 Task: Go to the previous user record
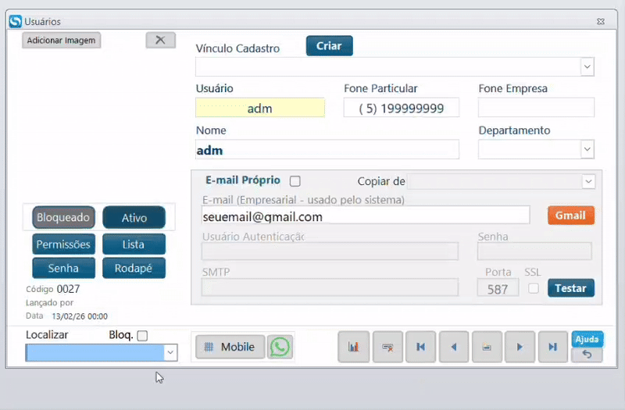point(453,347)
